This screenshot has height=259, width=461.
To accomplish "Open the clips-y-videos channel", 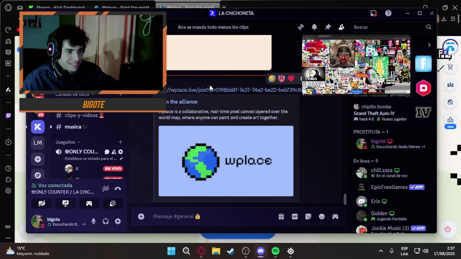I will [x=81, y=115].
